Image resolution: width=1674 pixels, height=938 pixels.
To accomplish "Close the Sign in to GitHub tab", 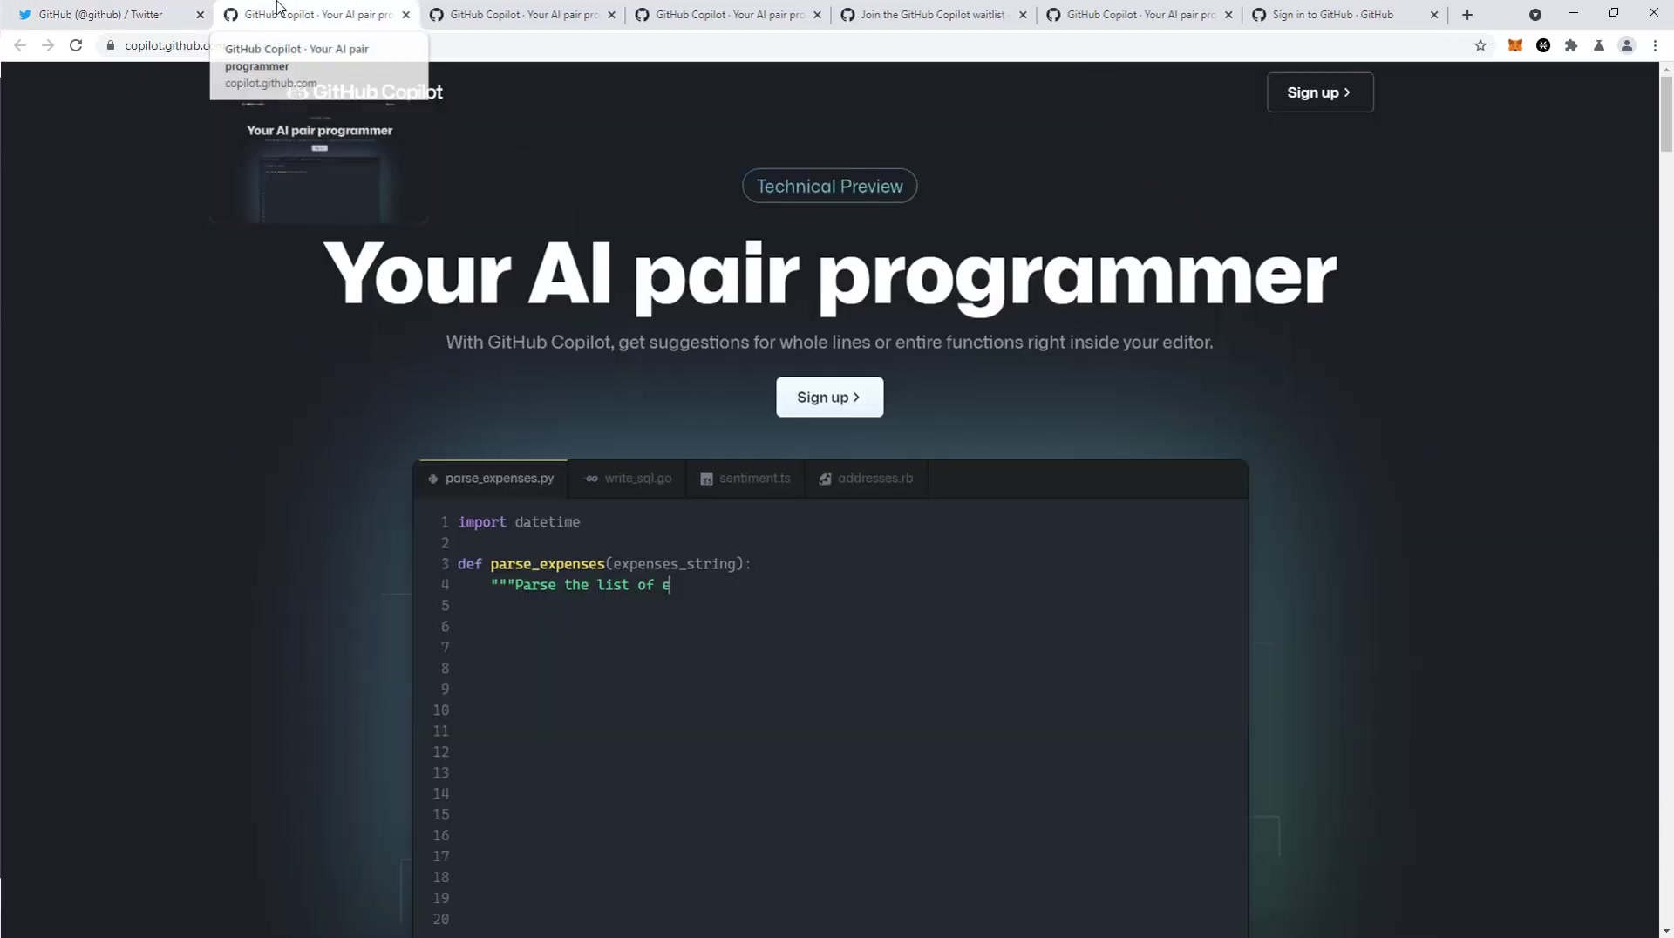I will (1434, 15).
